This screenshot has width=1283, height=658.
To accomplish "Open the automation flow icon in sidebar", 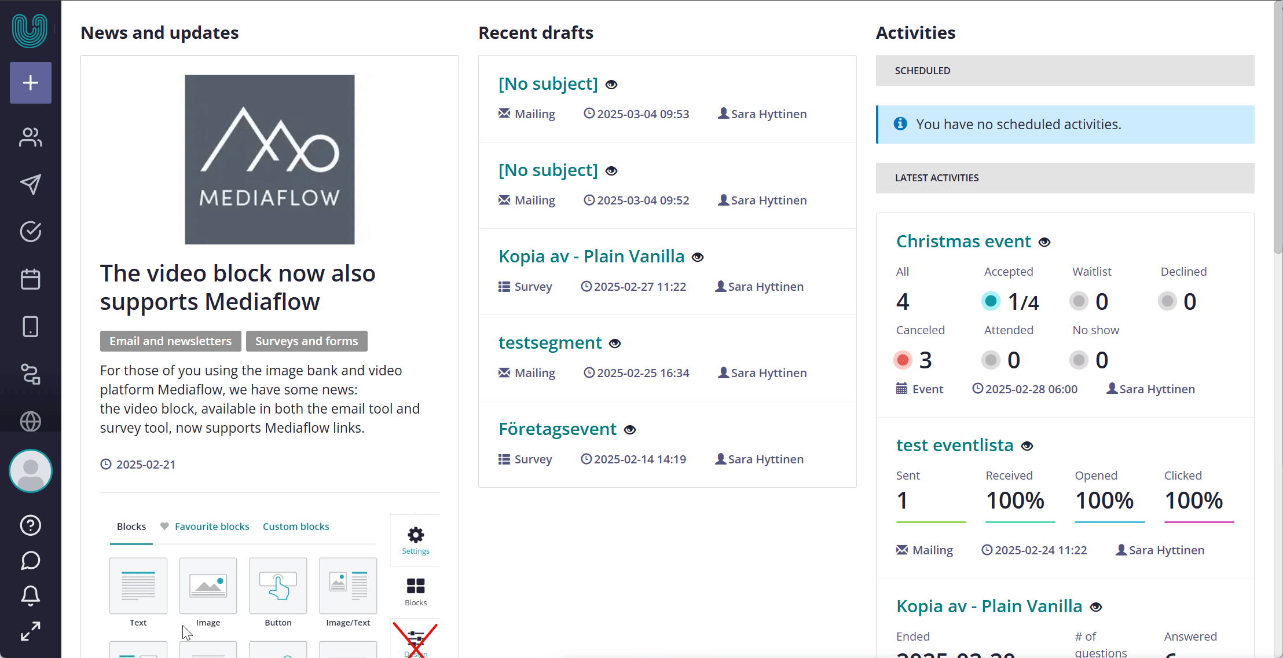I will (31, 374).
